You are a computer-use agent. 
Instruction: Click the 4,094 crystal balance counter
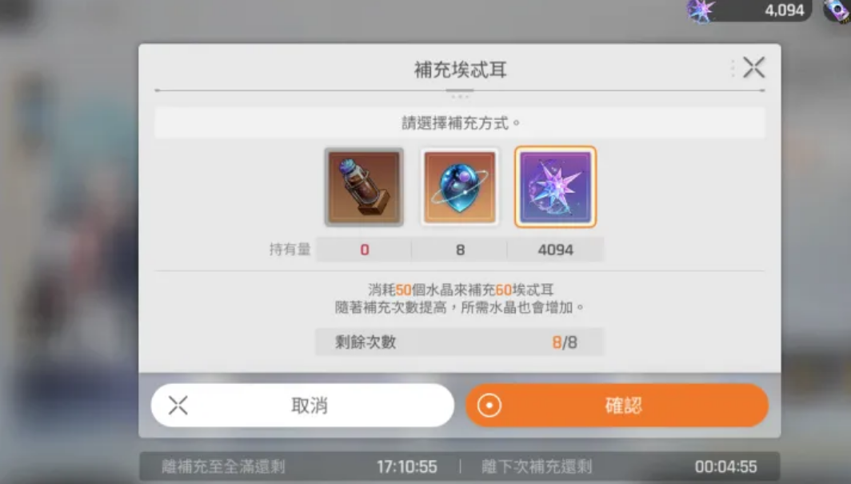point(785,10)
